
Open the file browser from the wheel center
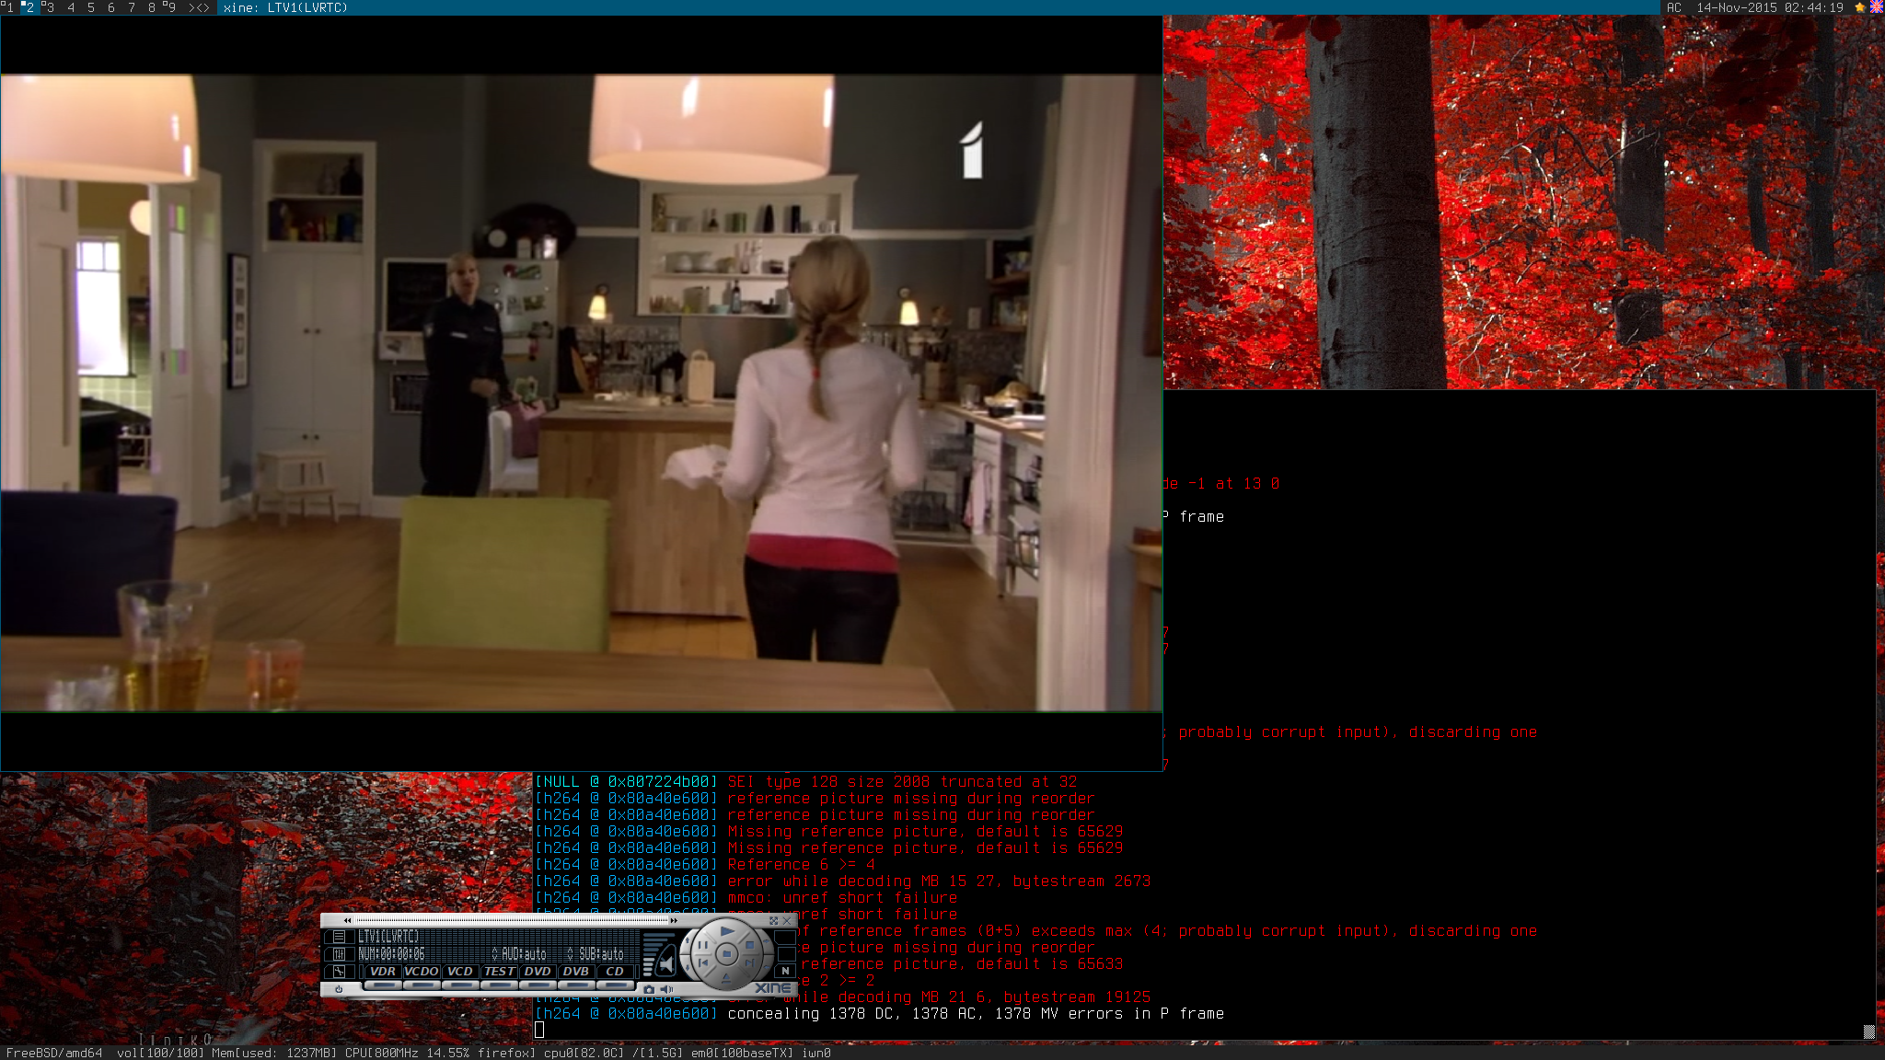coord(726,955)
